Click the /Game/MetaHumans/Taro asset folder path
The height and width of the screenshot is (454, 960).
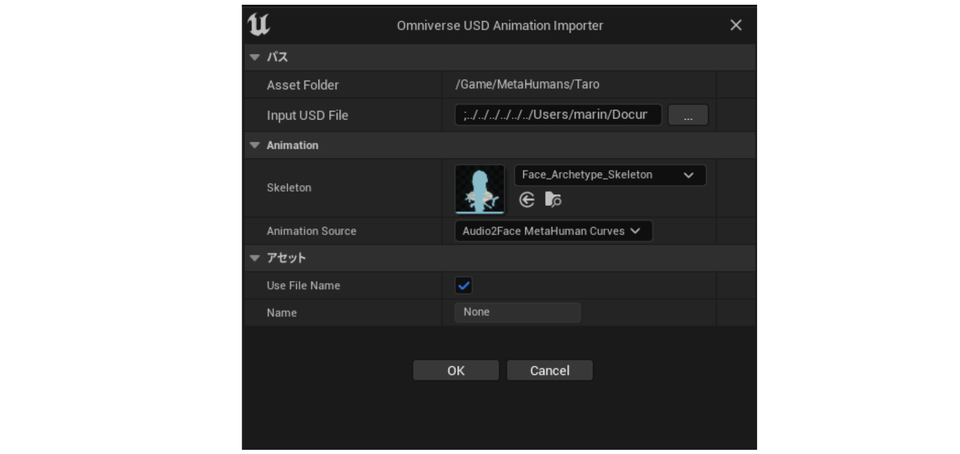pos(527,84)
